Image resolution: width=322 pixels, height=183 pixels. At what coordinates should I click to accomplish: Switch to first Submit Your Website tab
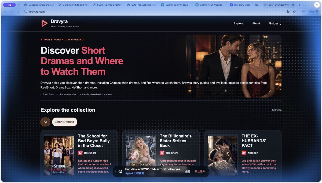(x=176, y=5)
